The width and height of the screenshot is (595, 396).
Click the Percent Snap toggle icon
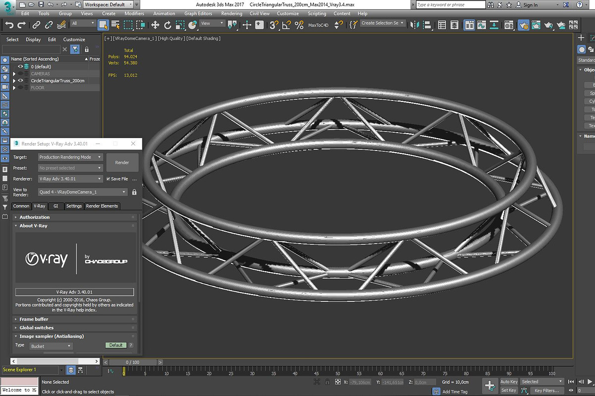coord(299,24)
